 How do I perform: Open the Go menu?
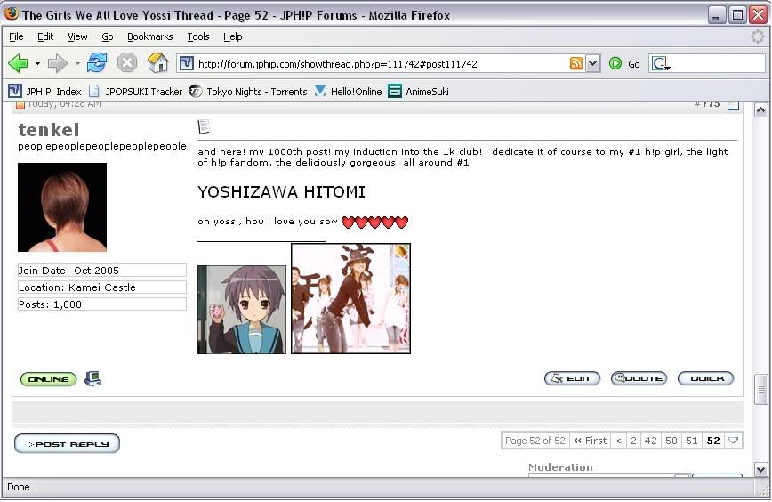coord(108,36)
